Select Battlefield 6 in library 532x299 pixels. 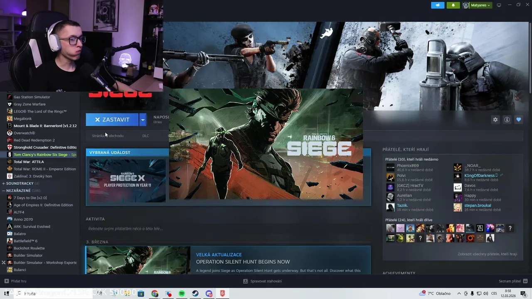25,241
